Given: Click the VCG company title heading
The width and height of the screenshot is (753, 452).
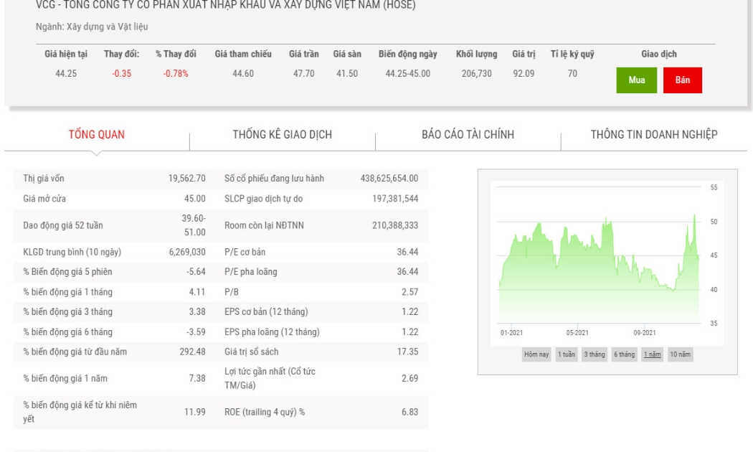Looking at the screenshot, I should 226,5.
